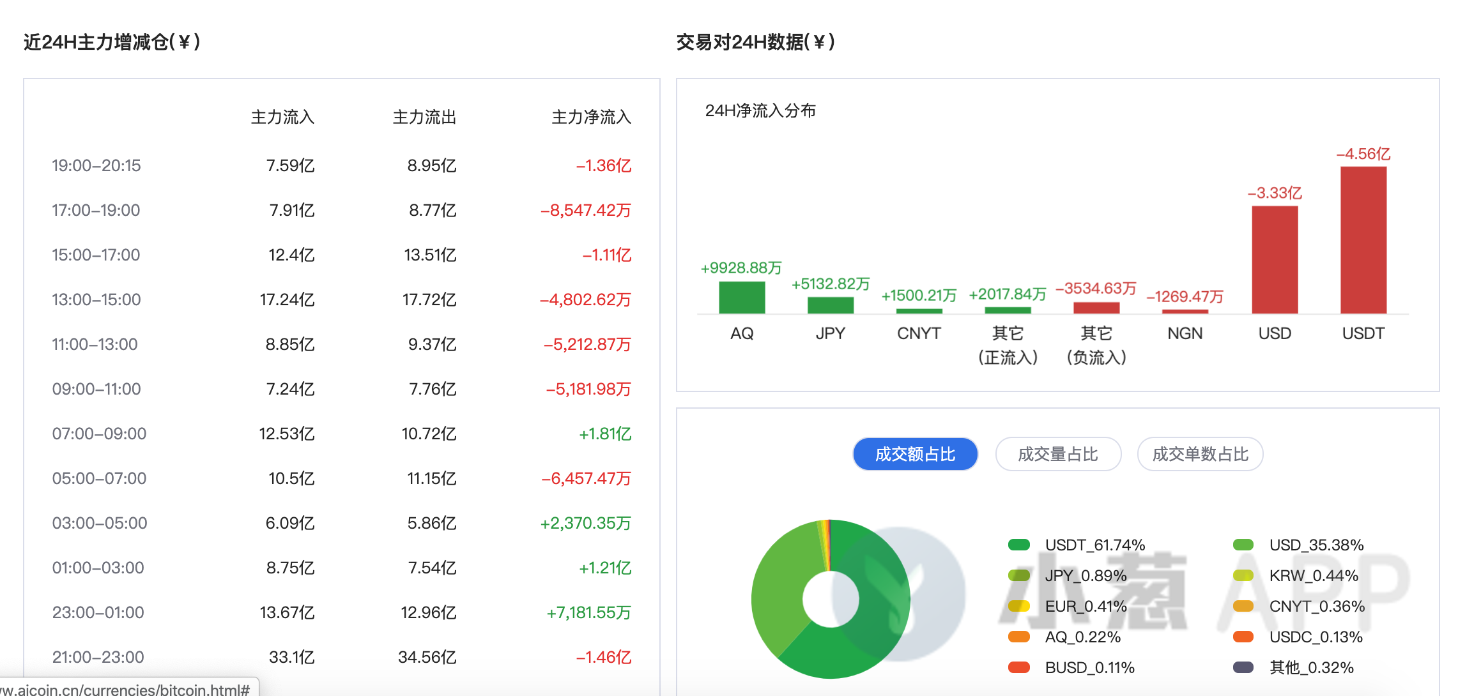Toggle USD_35.38% legend swatch

(1243, 545)
